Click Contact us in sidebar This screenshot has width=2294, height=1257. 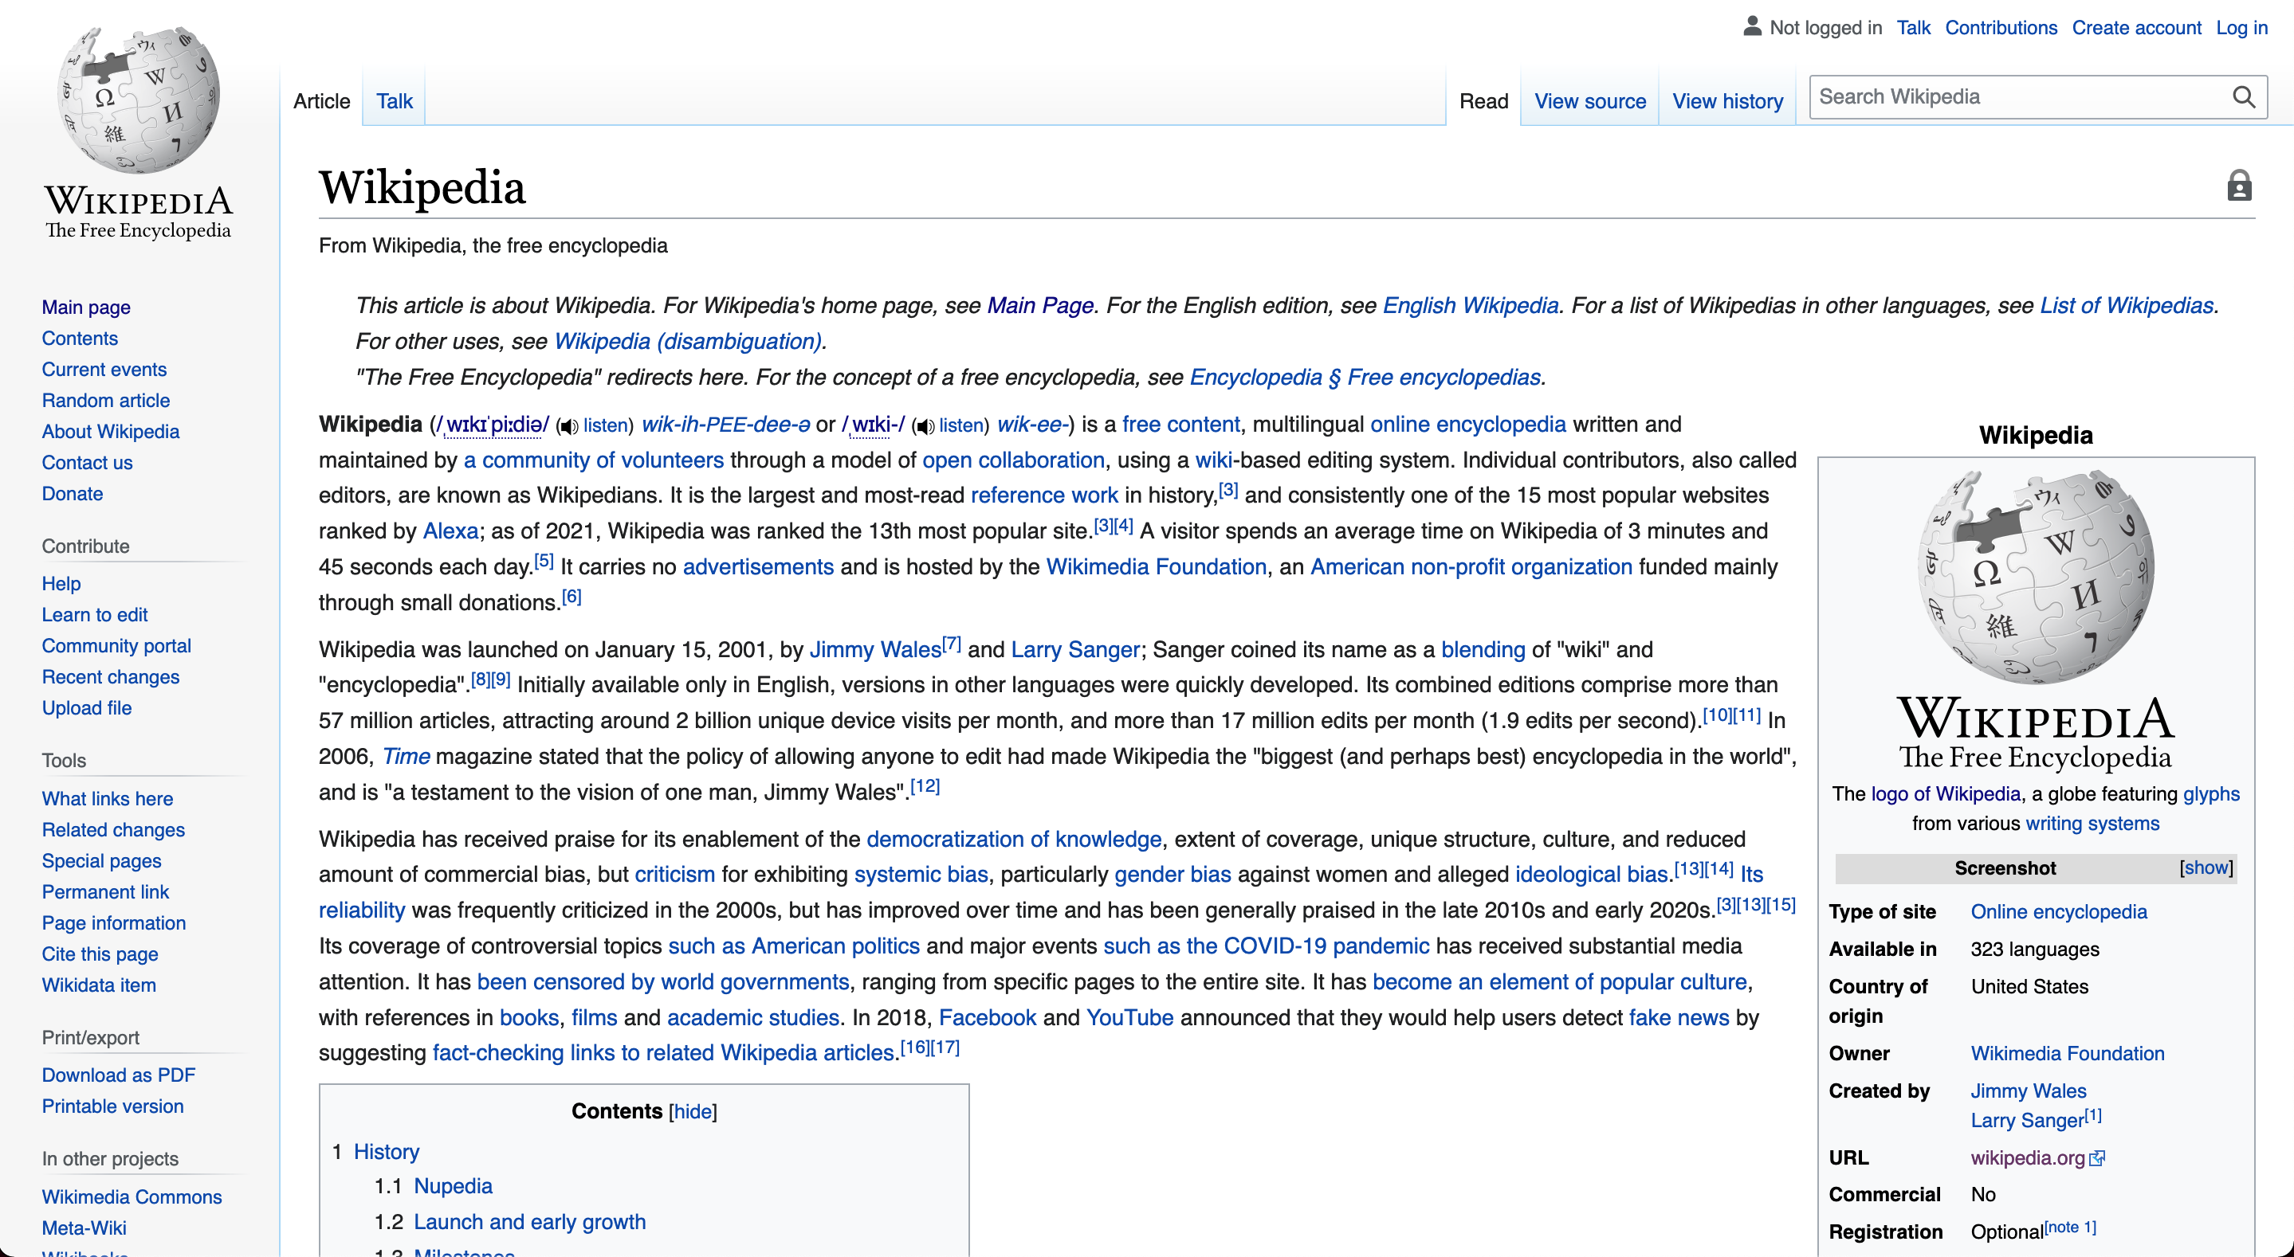pyautogui.click(x=87, y=463)
